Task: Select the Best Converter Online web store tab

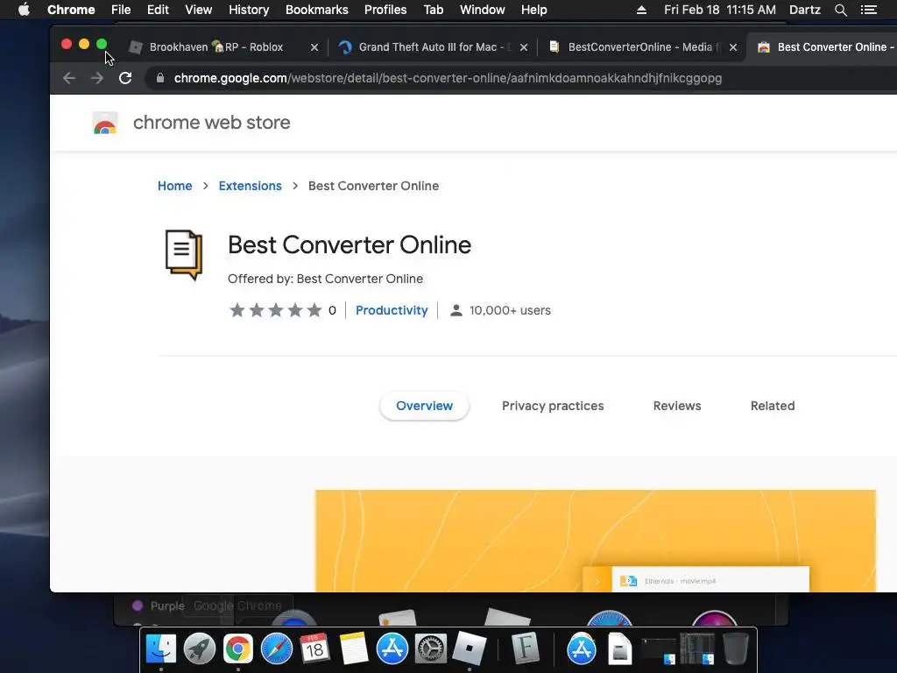Action: (823, 47)
